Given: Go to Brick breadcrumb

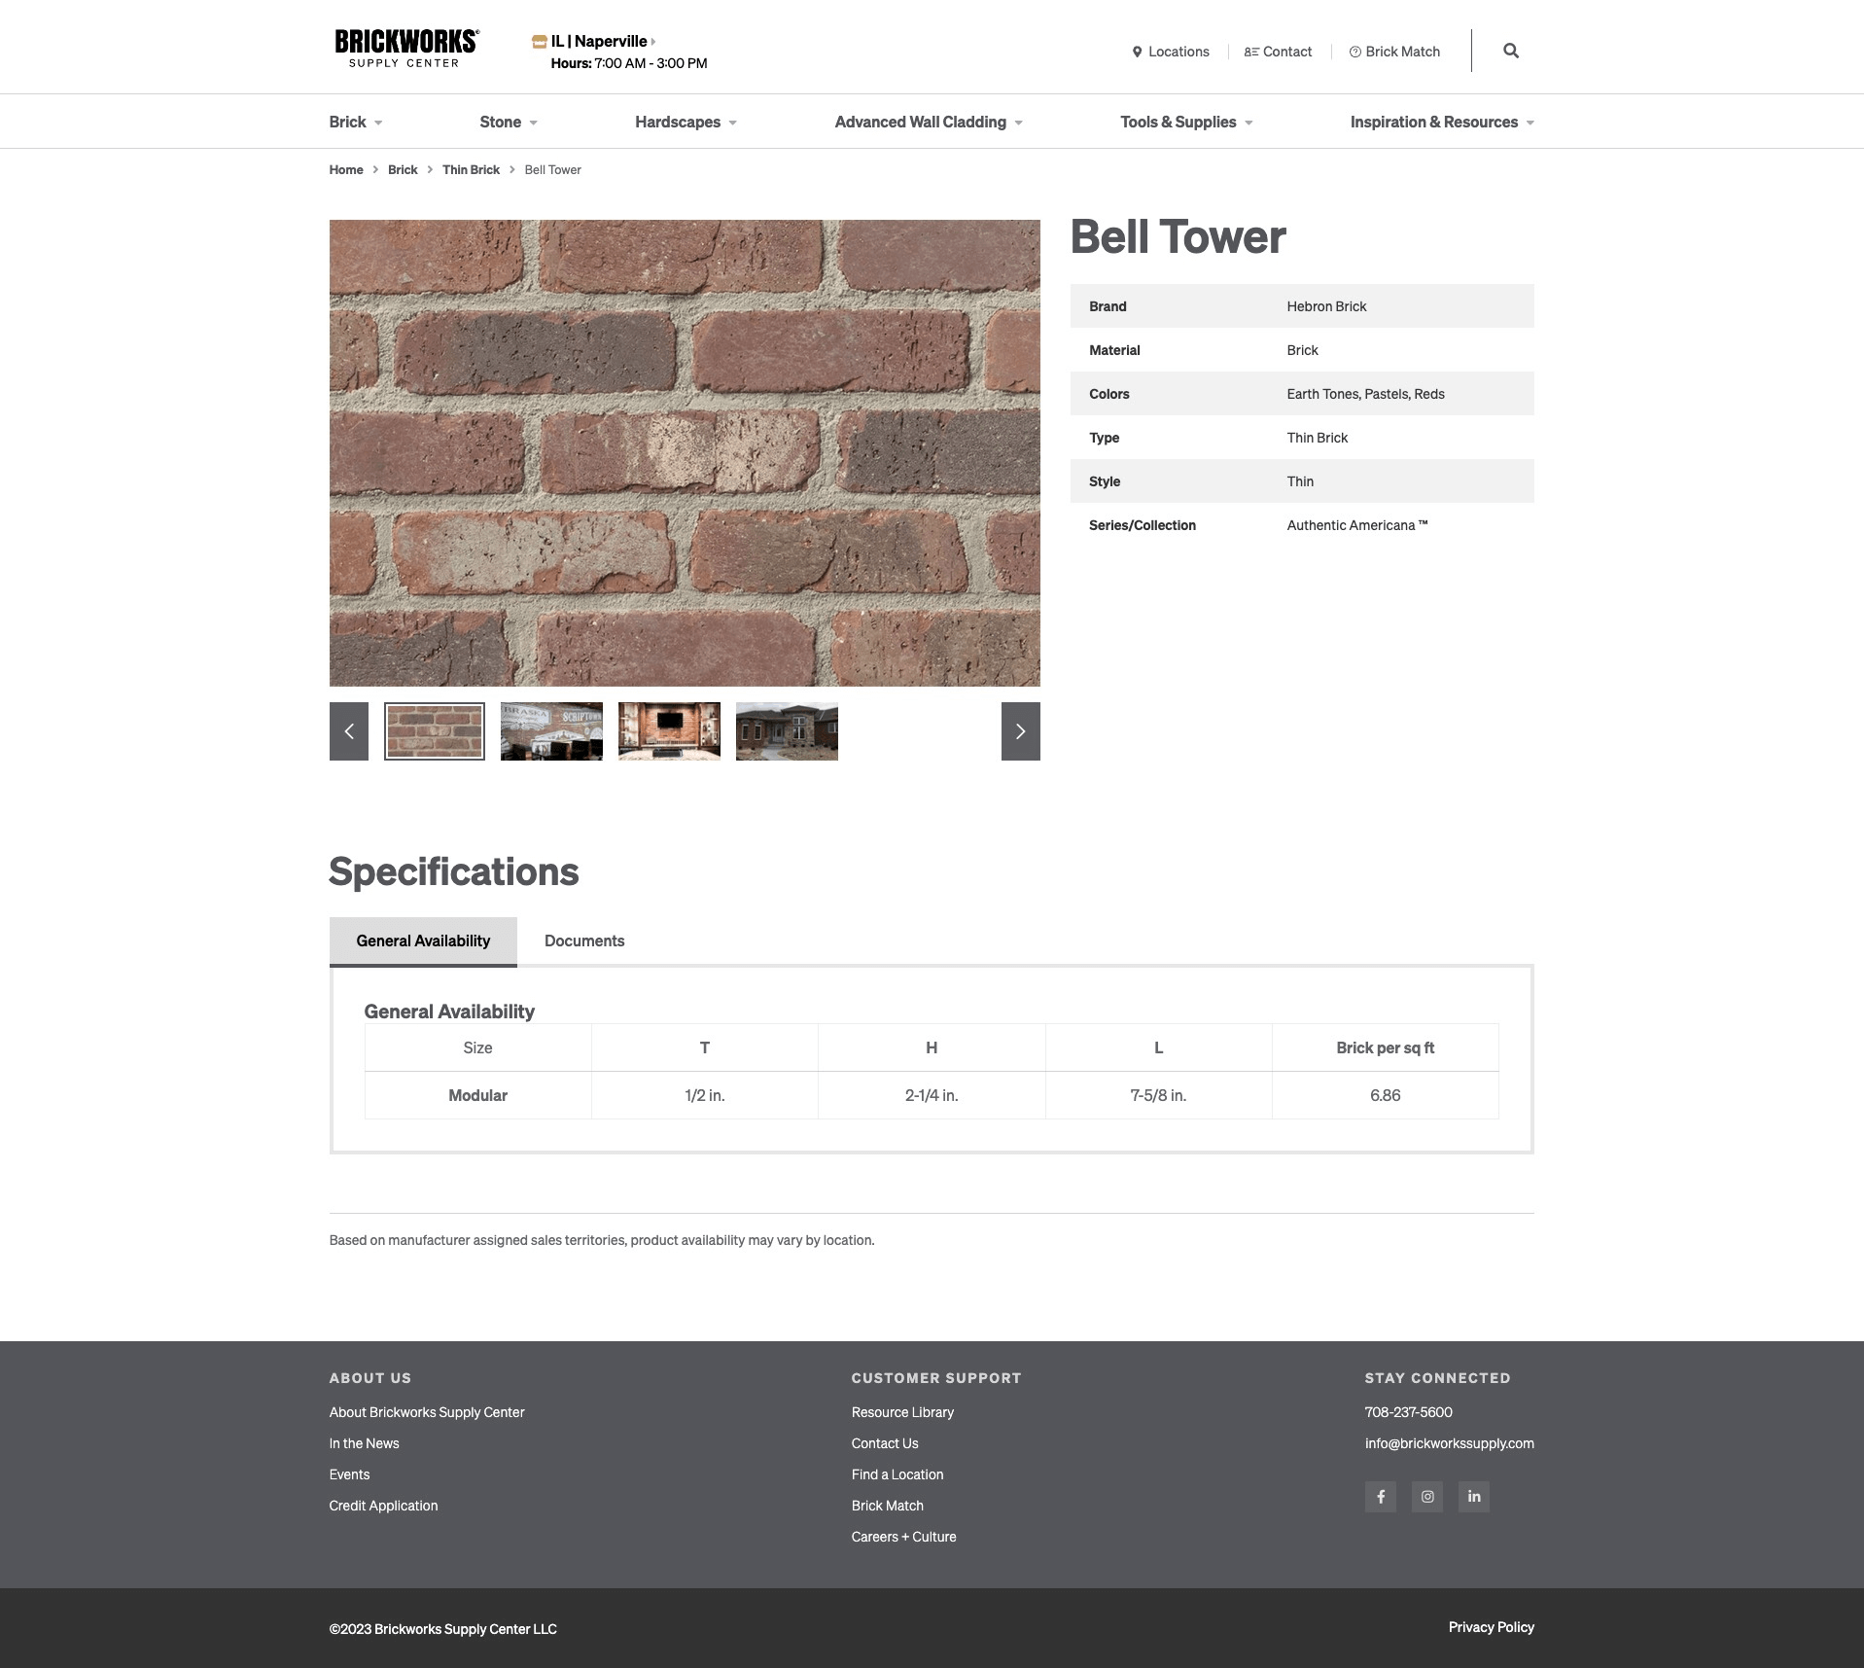Looking at the screenshot, I should pos(403,169).
